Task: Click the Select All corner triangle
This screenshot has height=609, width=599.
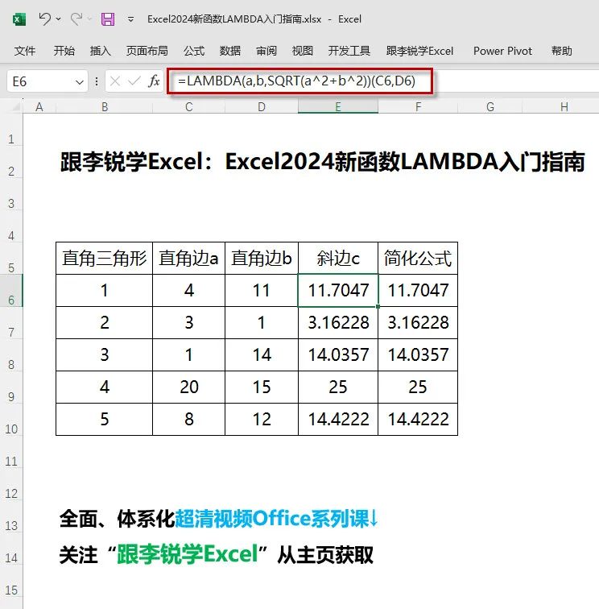Action: coord(15,107)
